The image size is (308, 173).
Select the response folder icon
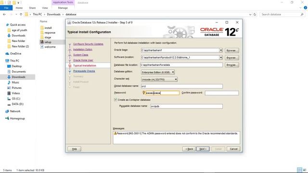coord(42,33)
